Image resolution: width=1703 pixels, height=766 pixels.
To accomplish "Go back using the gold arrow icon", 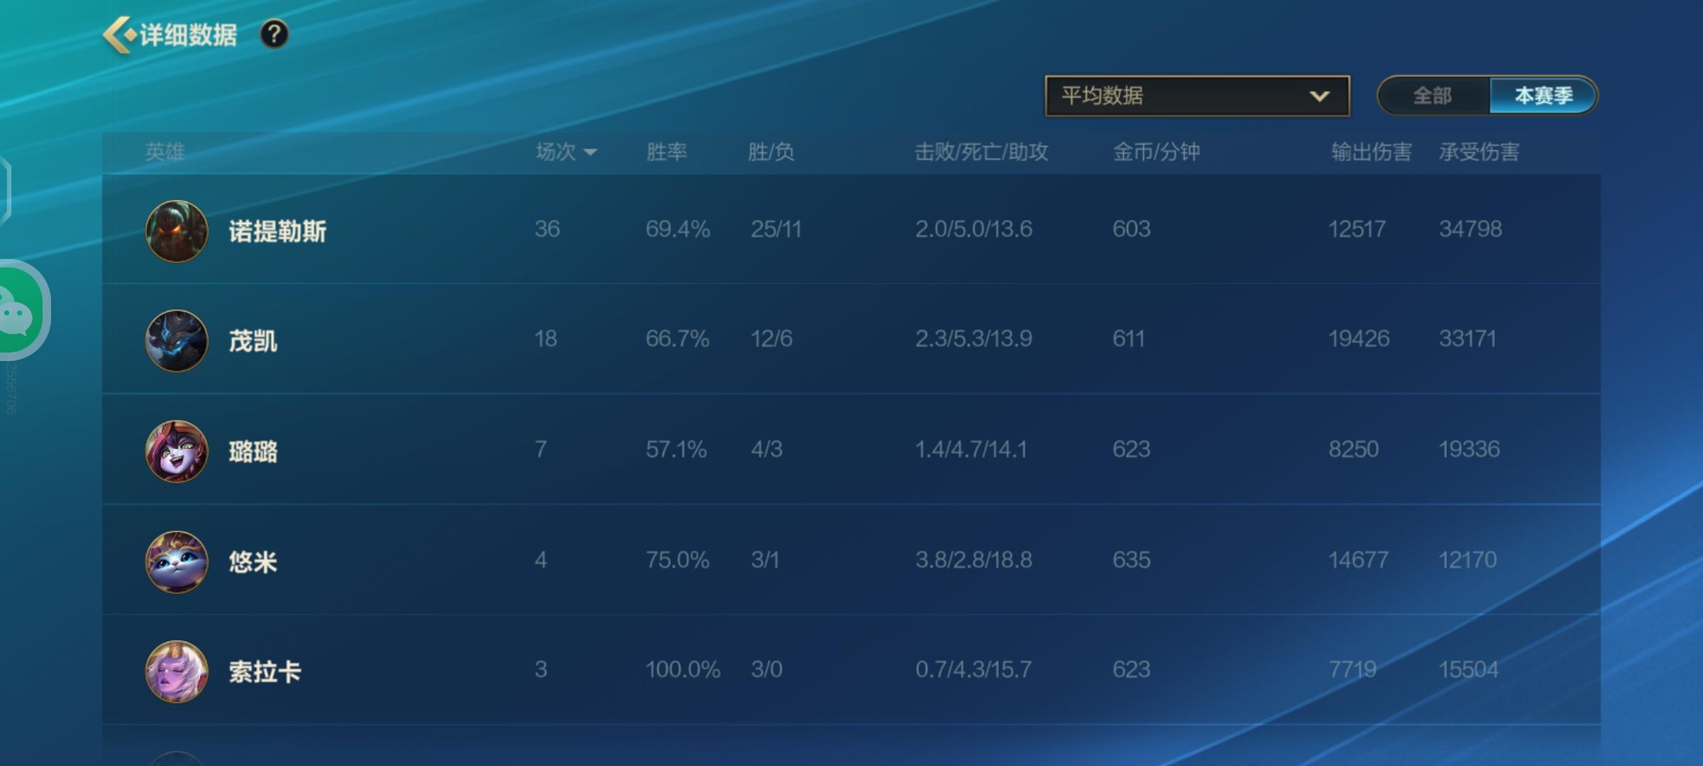I will pos(119,35).
